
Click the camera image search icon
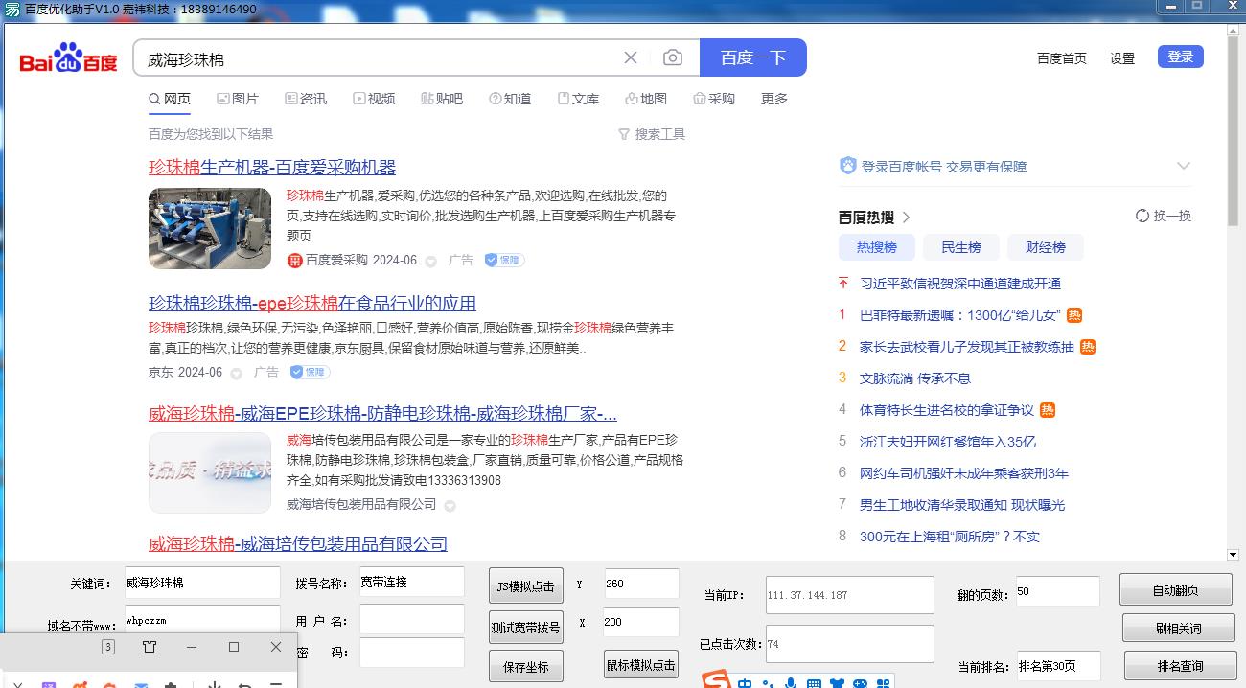[673, 57]
